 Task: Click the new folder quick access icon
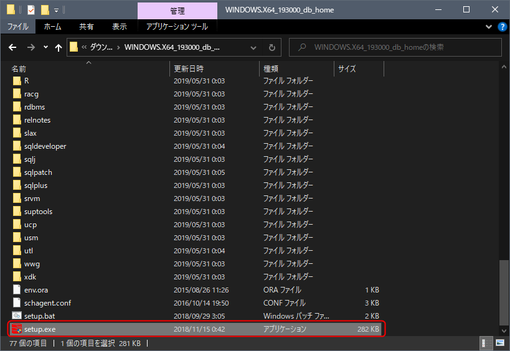pos(45,10)
